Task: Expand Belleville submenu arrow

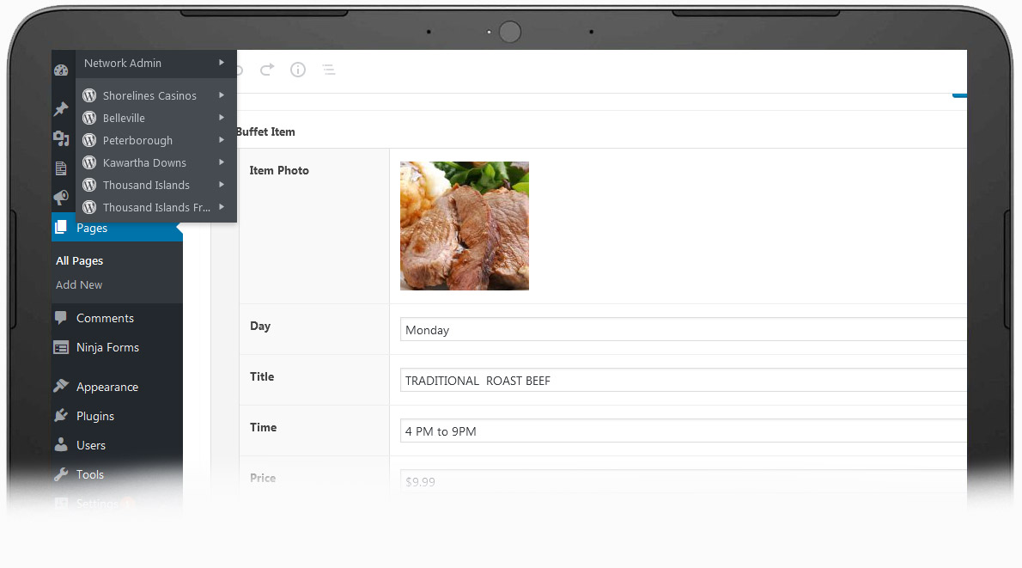Action: [222, 118]
